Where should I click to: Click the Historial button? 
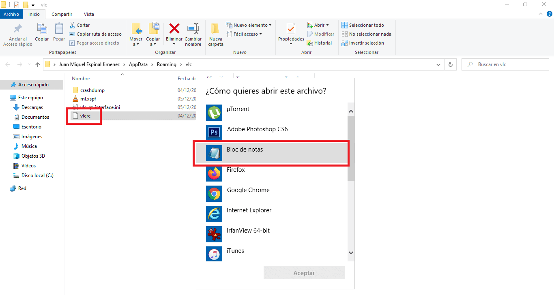point(319,43)
